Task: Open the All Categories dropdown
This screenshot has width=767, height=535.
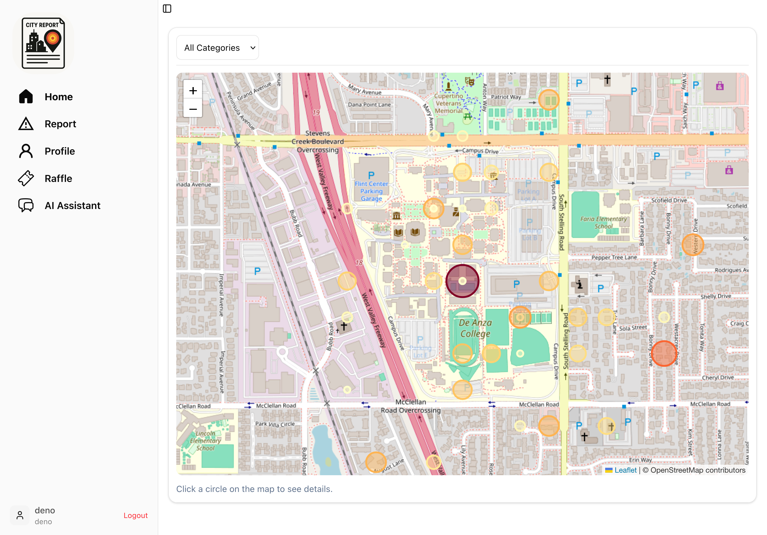Action: (218, 48)
